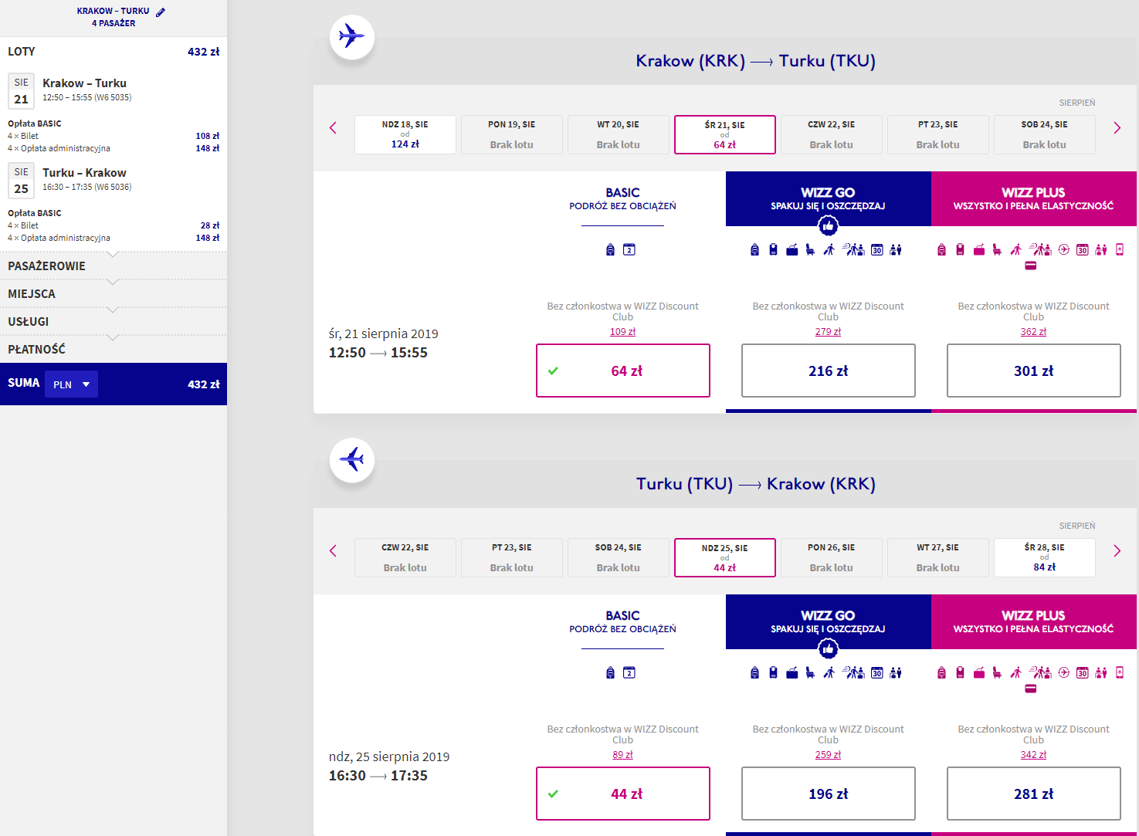The width and height of the screenshot is (1139, 836).
Task: Open 89 zł Discount Club price link
Action: coord(623,755)
